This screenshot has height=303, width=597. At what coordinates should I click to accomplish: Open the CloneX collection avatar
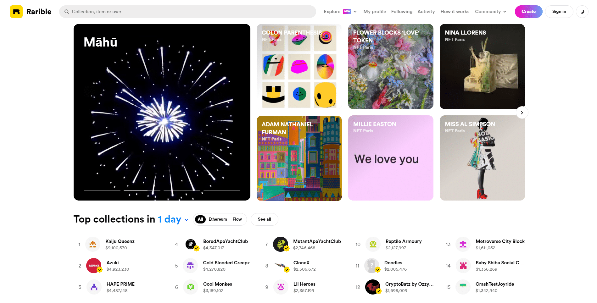(281, 266)
